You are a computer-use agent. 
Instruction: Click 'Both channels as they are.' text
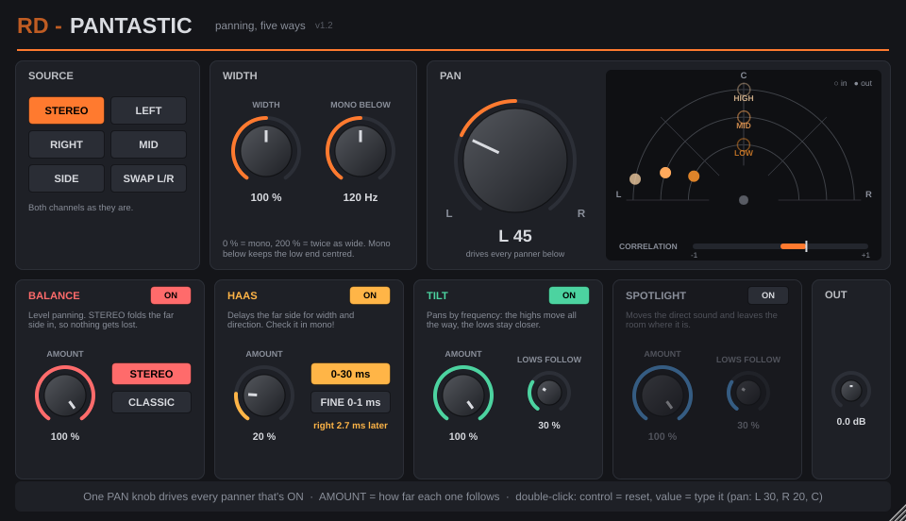[x=80, y=208]
